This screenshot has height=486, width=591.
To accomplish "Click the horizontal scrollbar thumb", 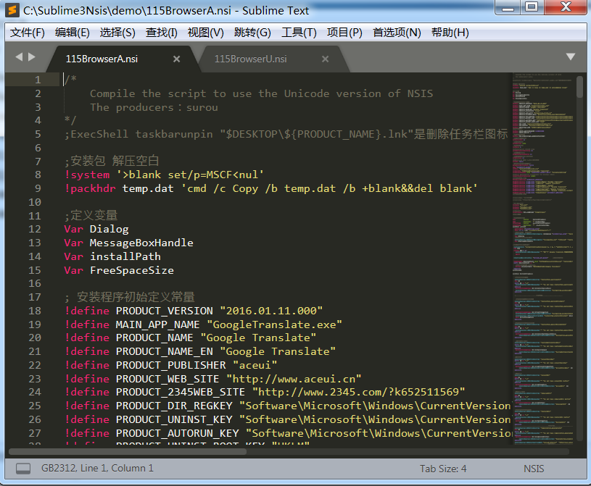I will click(128, 452).
